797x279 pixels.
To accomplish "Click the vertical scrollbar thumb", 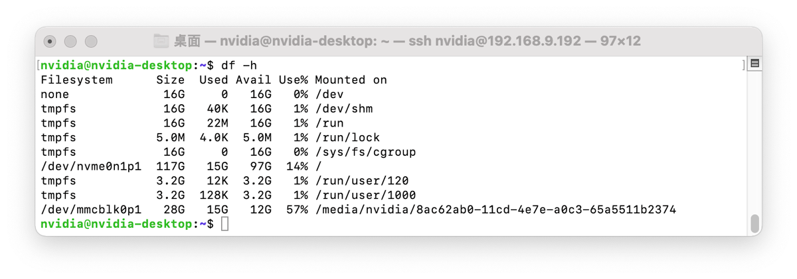I will 754,223.
